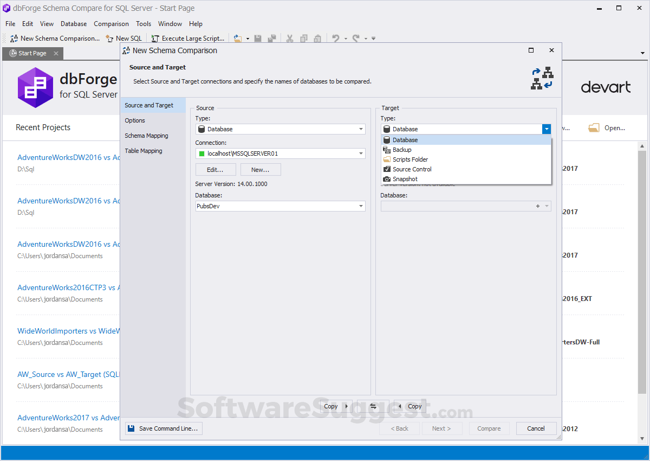Click the Paste toolbar icon
The width and height of the screenshot is (650, 461).
(x=317, y=38)
